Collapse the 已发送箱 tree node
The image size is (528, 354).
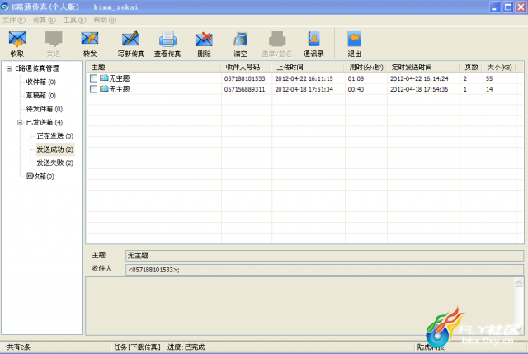click(20, 123)
